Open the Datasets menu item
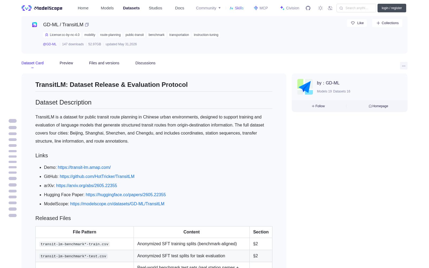Screen dimensions: 429x268 point(131,8)
